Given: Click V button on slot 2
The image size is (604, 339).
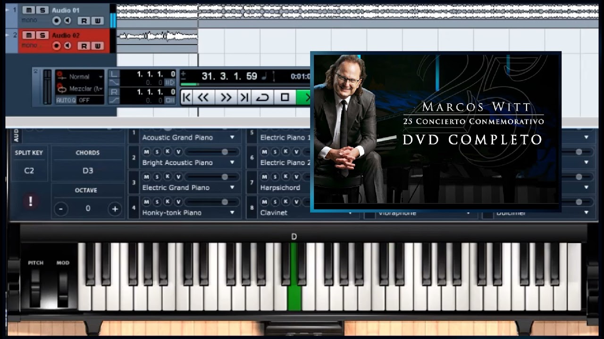Looking at the screenshot, I should coord(178,152).
